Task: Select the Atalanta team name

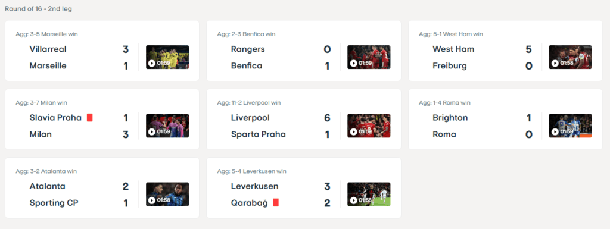Action: coord(48,186)
